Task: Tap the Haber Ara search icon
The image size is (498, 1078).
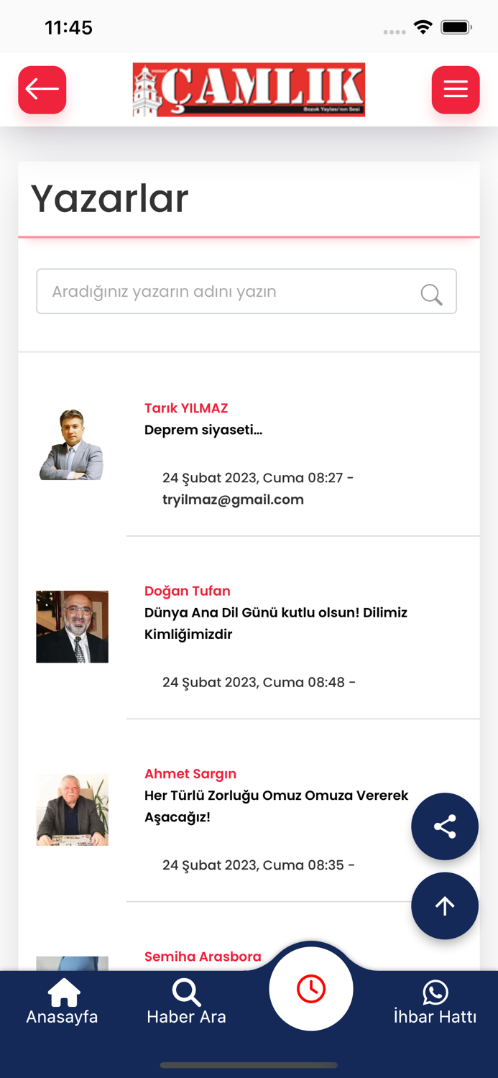Action: (186, 992)
